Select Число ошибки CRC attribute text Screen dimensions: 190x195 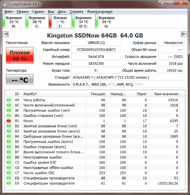click(x=39, y=173)
